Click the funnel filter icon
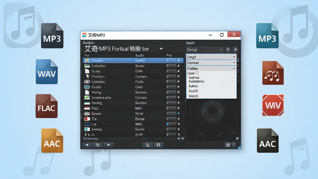Screen dimensions: 318x179 228,50
